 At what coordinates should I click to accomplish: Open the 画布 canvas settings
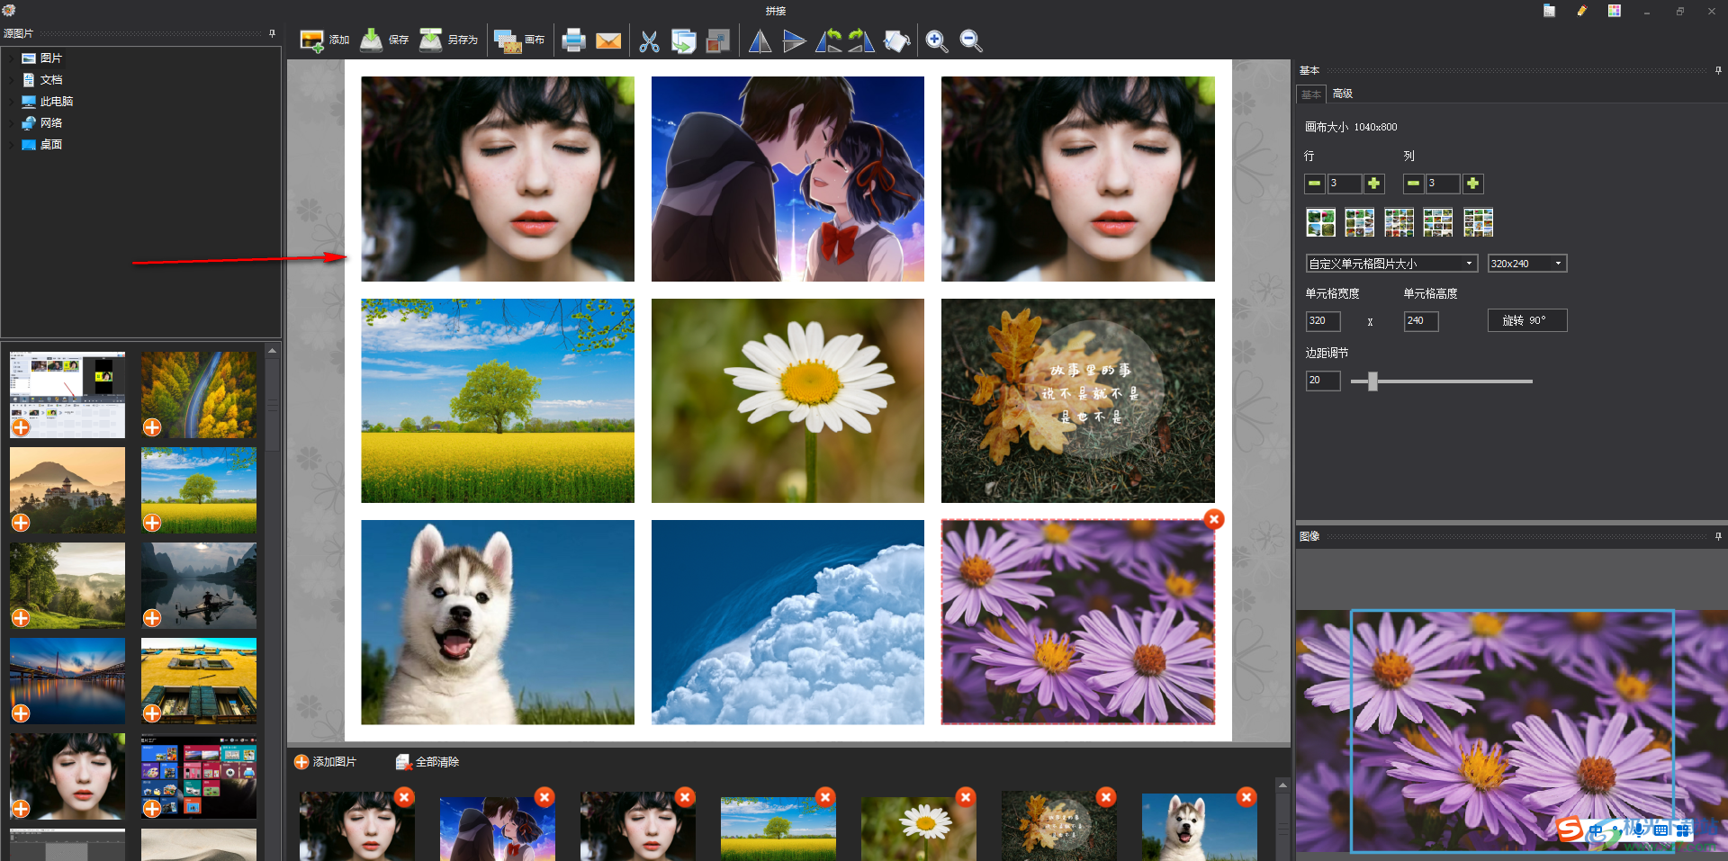(x=519, y=40)
